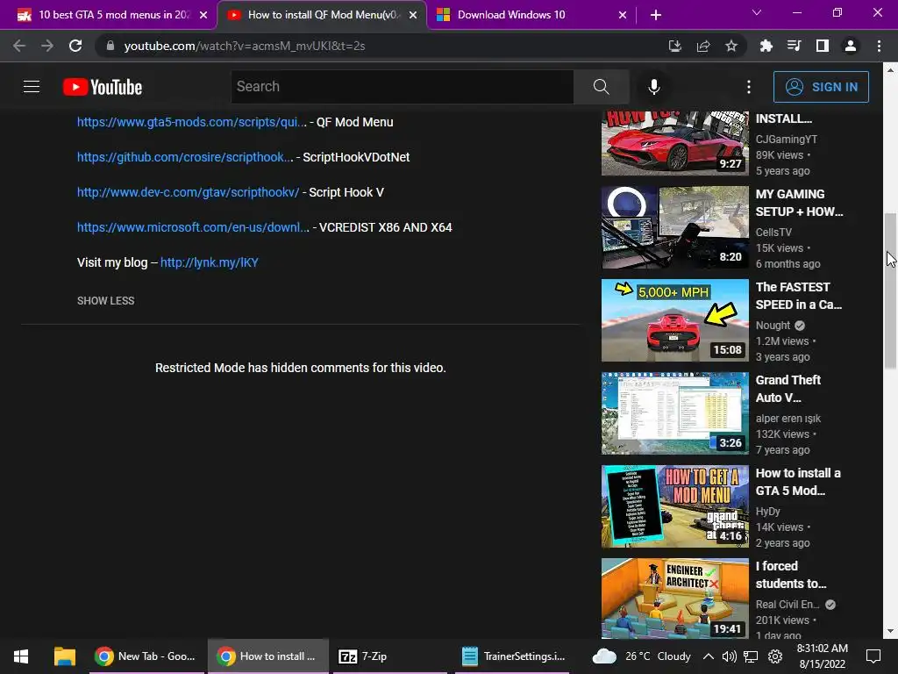
Task: Click the settings gear in the system tray
Action: click(x=775, y=656)
